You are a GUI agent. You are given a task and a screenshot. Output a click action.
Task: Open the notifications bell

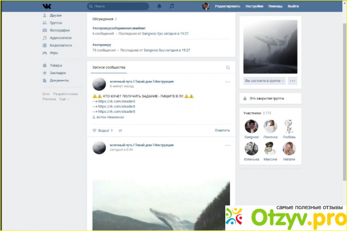point(159,6)
